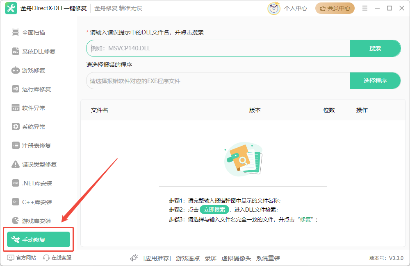
Task: Click the gamepad icon for 游戏修复
Action: pos(16,70)
